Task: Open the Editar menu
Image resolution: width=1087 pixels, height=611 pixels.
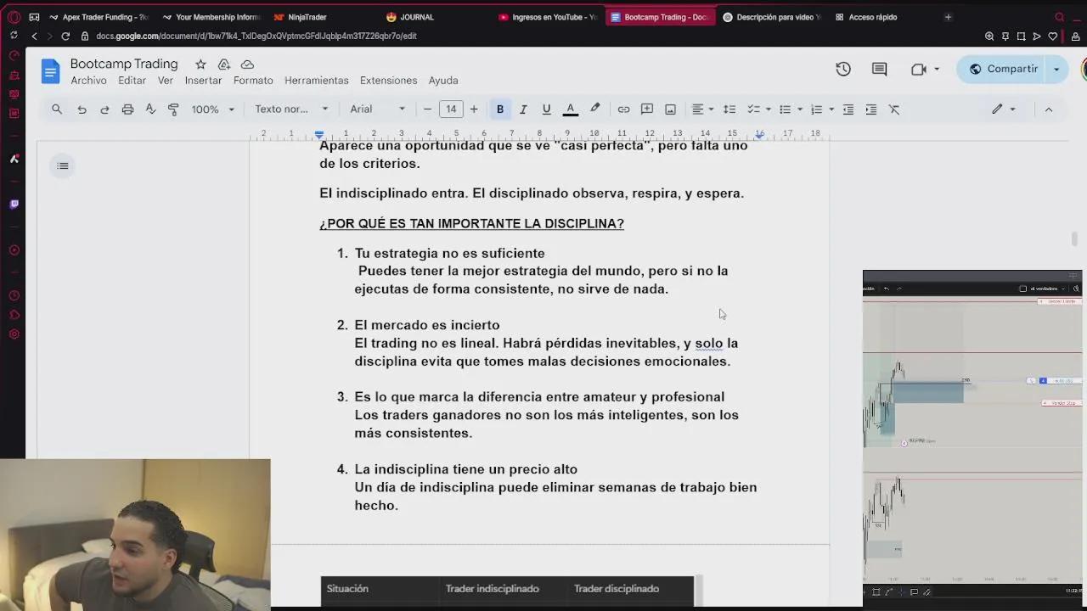Action: pos(132,80)
